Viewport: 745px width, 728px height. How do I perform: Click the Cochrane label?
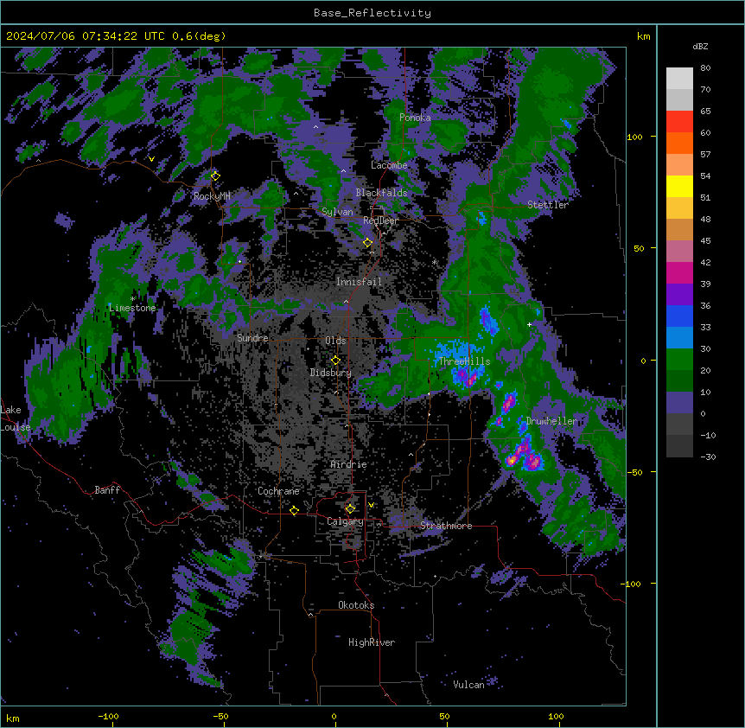(x=278, y=491)
